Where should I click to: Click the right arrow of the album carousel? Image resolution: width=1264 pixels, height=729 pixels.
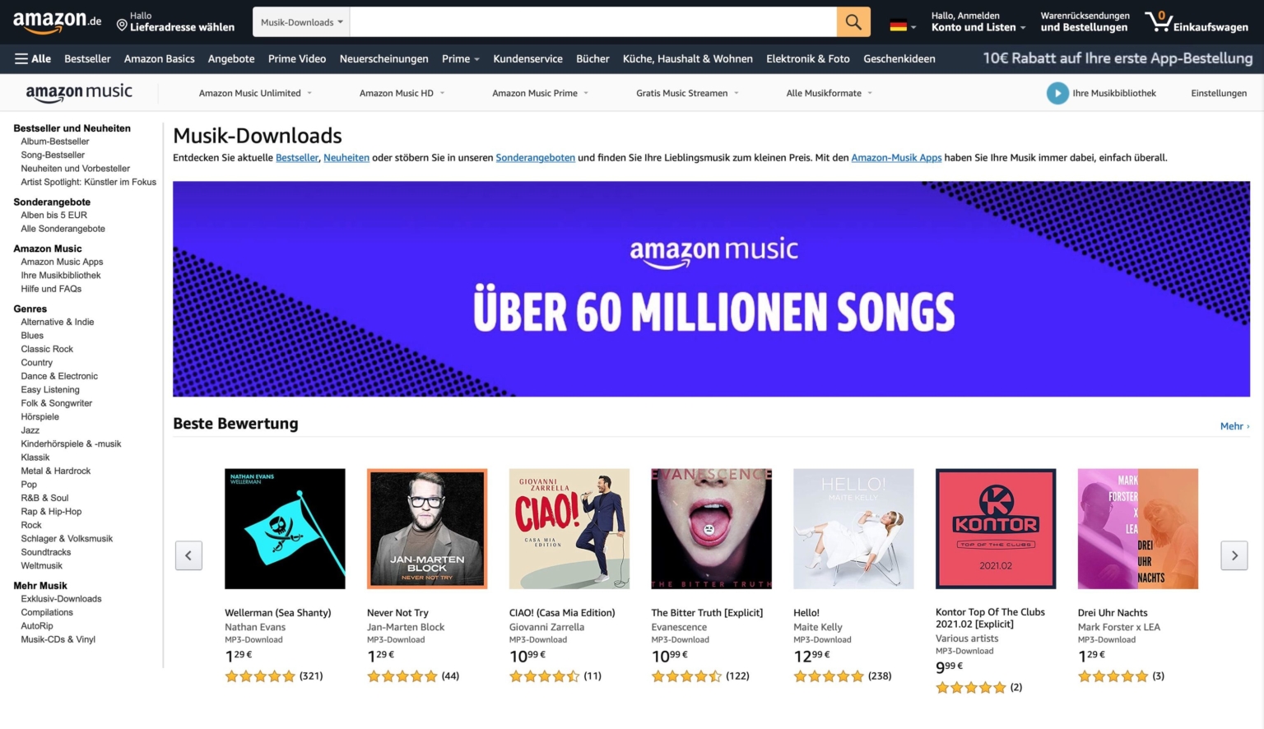(1234, 555)
